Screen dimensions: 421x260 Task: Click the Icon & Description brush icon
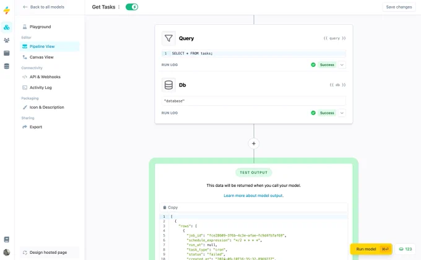25,107
